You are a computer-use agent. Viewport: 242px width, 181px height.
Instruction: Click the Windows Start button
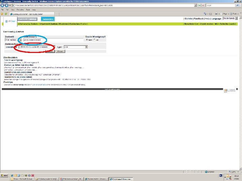pyautogui.click(x=4, y=175)
